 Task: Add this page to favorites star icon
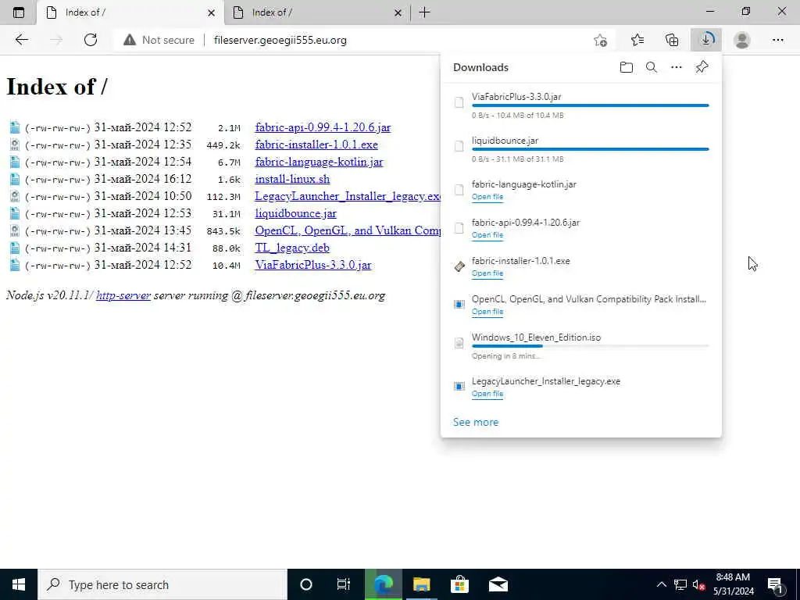pyautogui.click(x=601, y=40)
